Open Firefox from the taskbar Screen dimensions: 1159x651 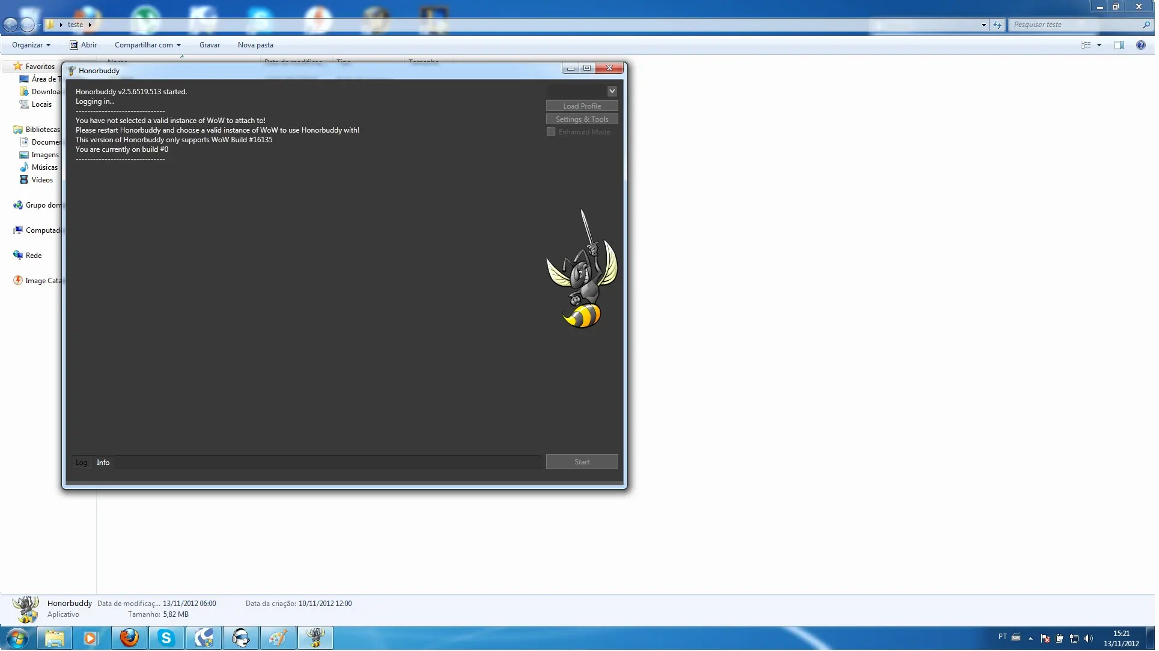tap(129, 639)
